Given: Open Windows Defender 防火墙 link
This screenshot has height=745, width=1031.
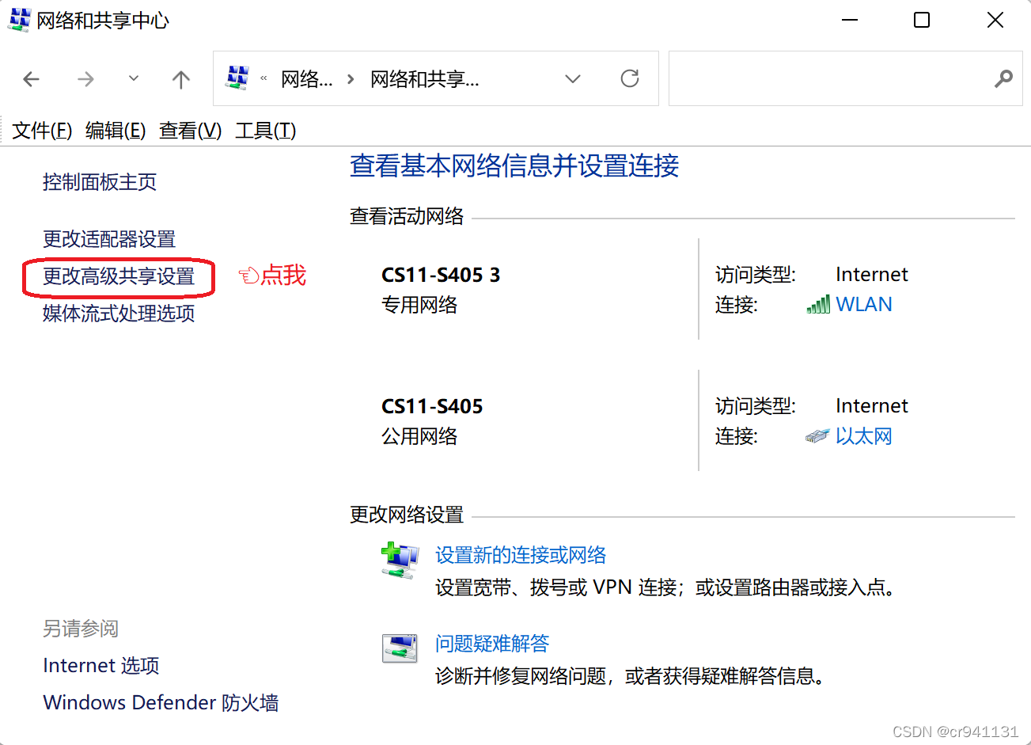Looking at the screenshot, I should (x=161, y=703).
